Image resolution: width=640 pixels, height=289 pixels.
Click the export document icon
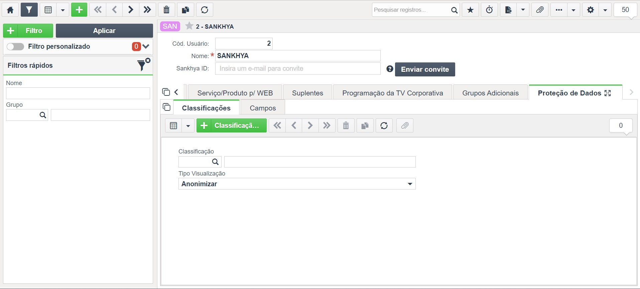[508, 10]
